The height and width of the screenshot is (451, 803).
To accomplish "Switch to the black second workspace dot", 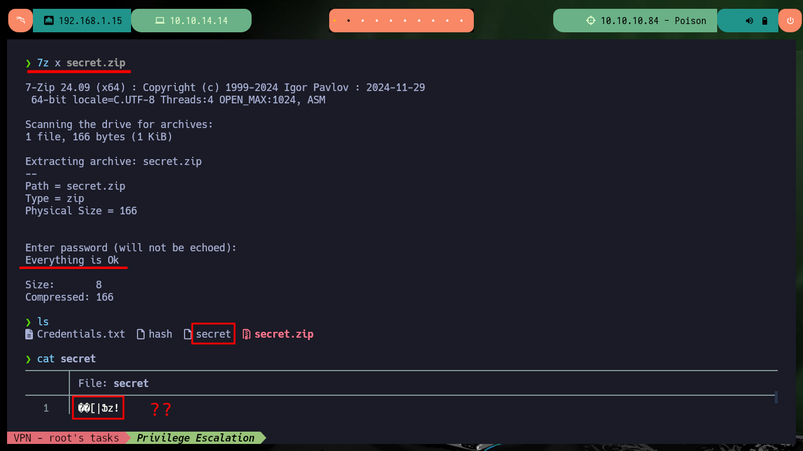I will [x=349, y=21].
